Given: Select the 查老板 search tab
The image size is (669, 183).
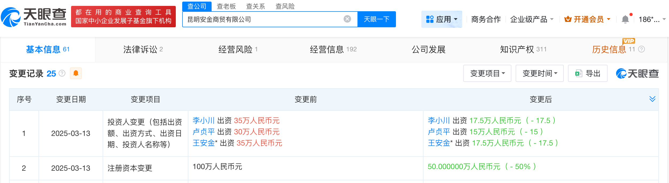Looking at the screenshot, I should (x=226, y=6).
